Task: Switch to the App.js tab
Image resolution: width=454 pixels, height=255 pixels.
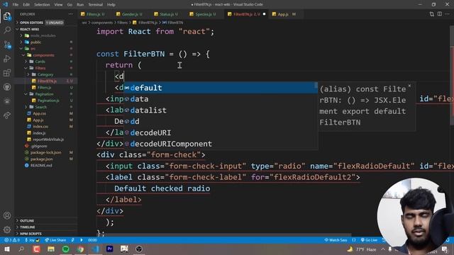Action: [285, 14]
